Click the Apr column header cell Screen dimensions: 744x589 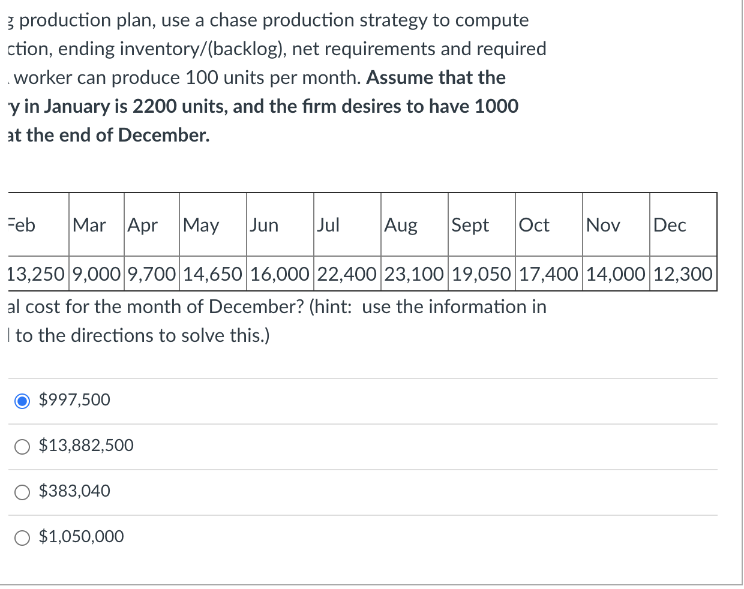coord(151,225)
